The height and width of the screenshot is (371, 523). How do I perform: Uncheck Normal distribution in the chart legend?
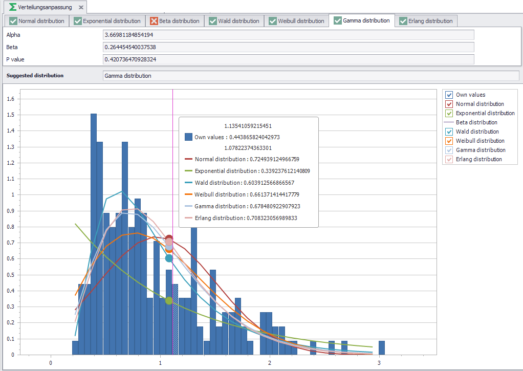click(x=449, y=104)
